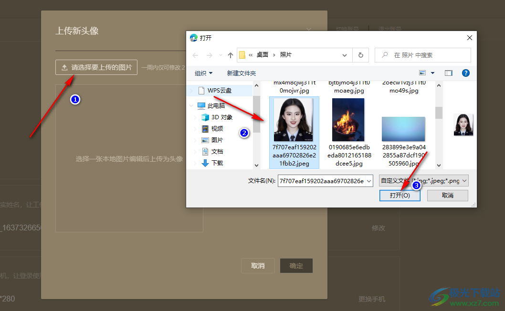
Task: Click the refresh button beside the address bar
Action: (x=360, y=55)
